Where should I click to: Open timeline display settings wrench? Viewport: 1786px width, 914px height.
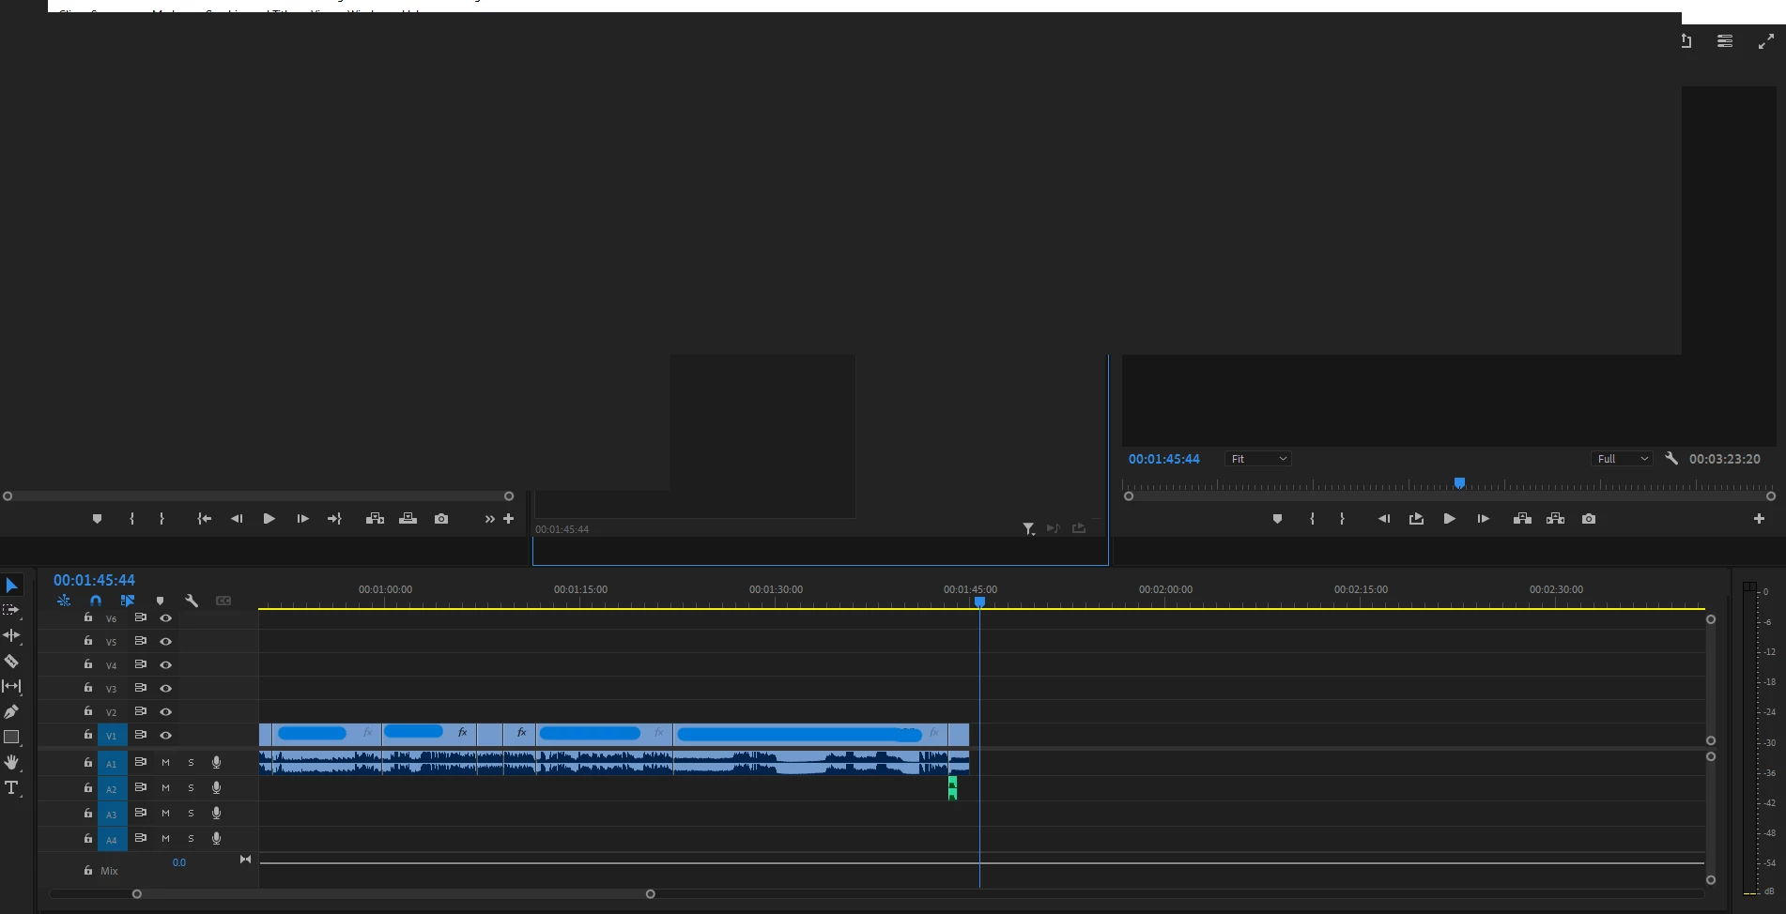192,601
